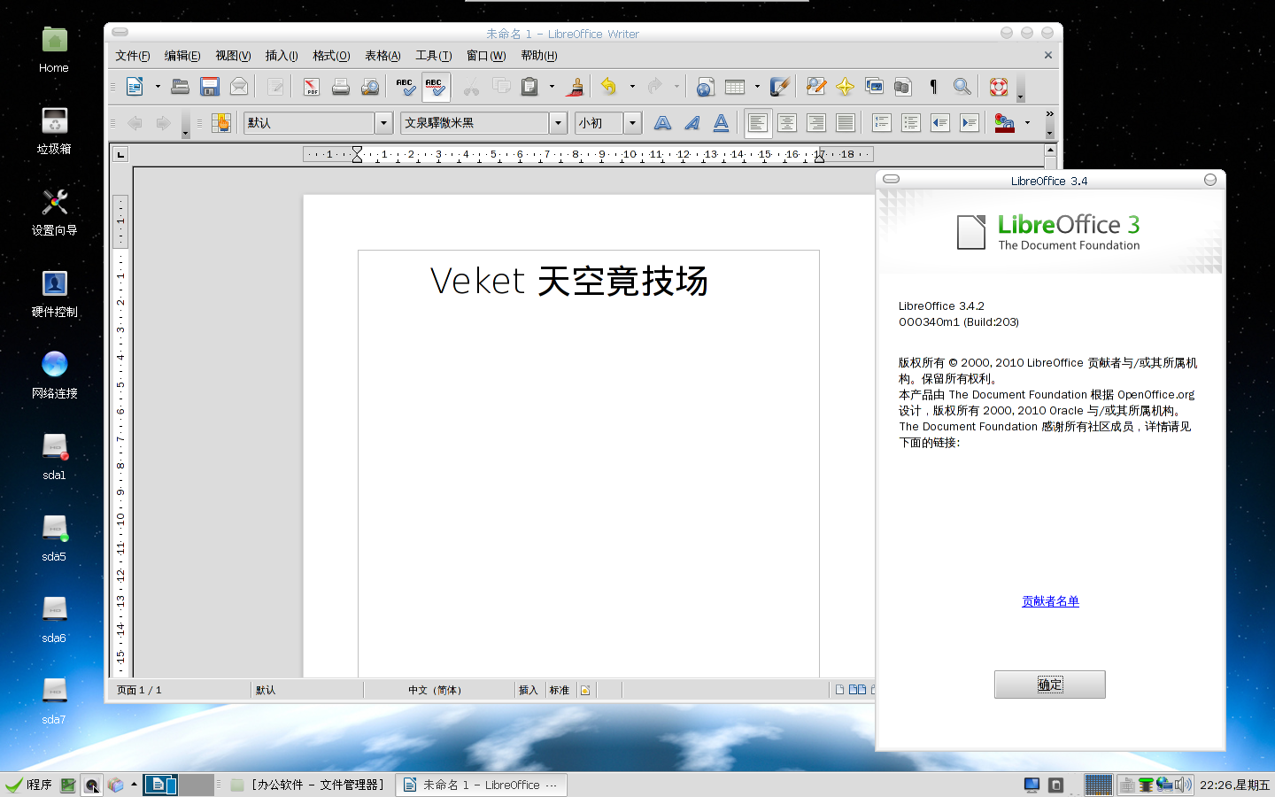This screenshot has width=1275, height=797.
Task: Open the 表格(A) menu
Action: [382, 56]
